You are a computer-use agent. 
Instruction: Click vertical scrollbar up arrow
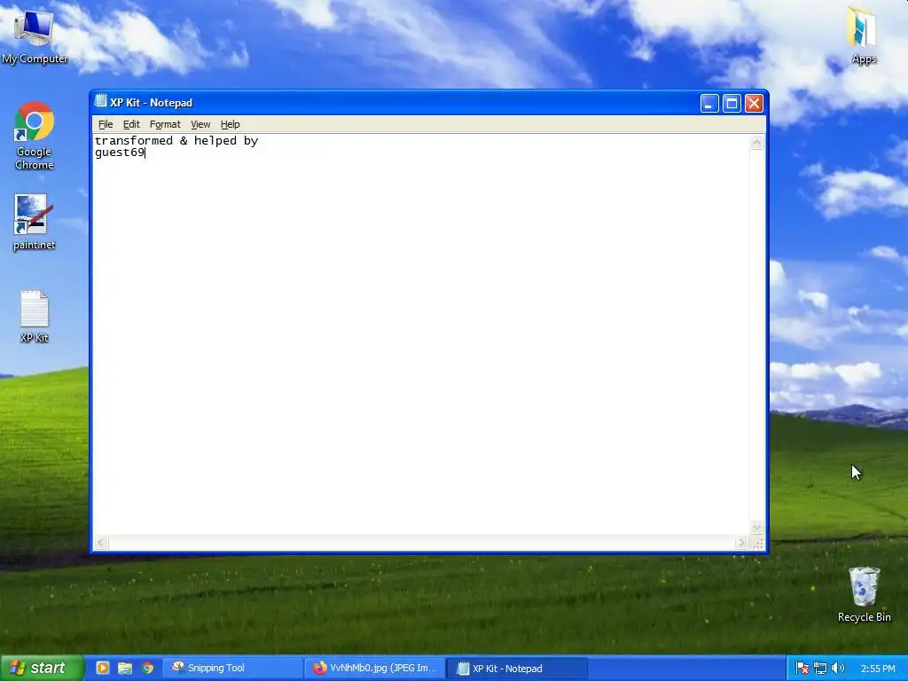click(x=757, y=143)
